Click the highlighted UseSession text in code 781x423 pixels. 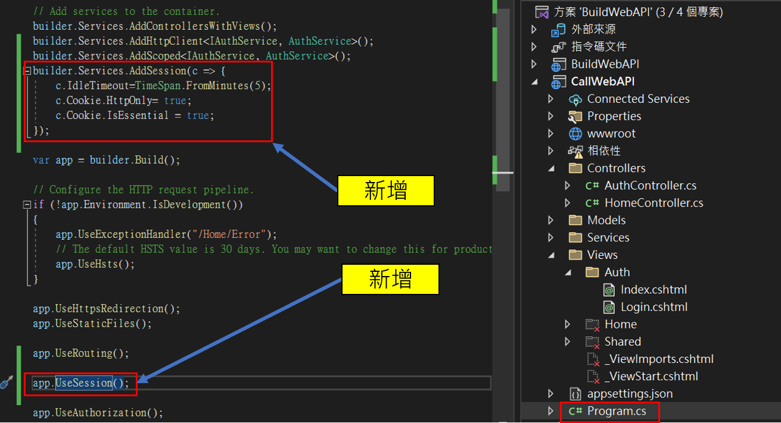tap(84, 383)
